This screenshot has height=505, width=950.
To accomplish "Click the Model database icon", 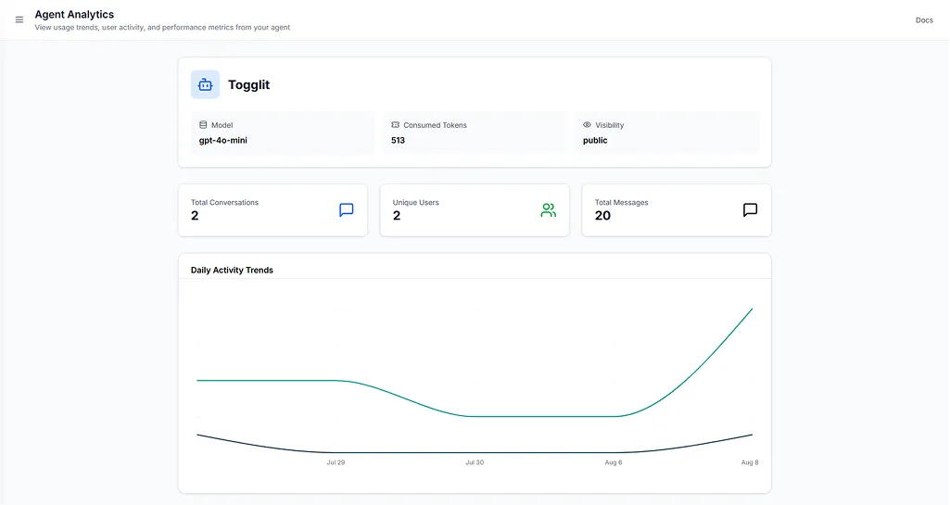I will [x=203, y=124].
